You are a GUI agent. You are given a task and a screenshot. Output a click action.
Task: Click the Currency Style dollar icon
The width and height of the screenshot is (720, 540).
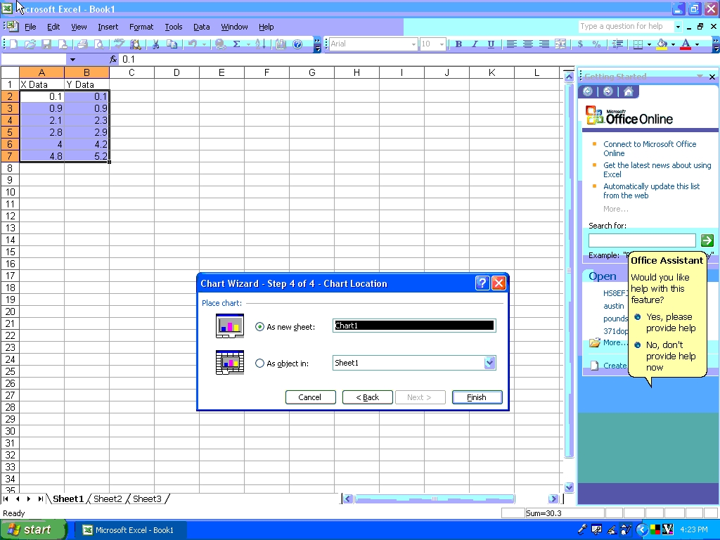point(580,44)
